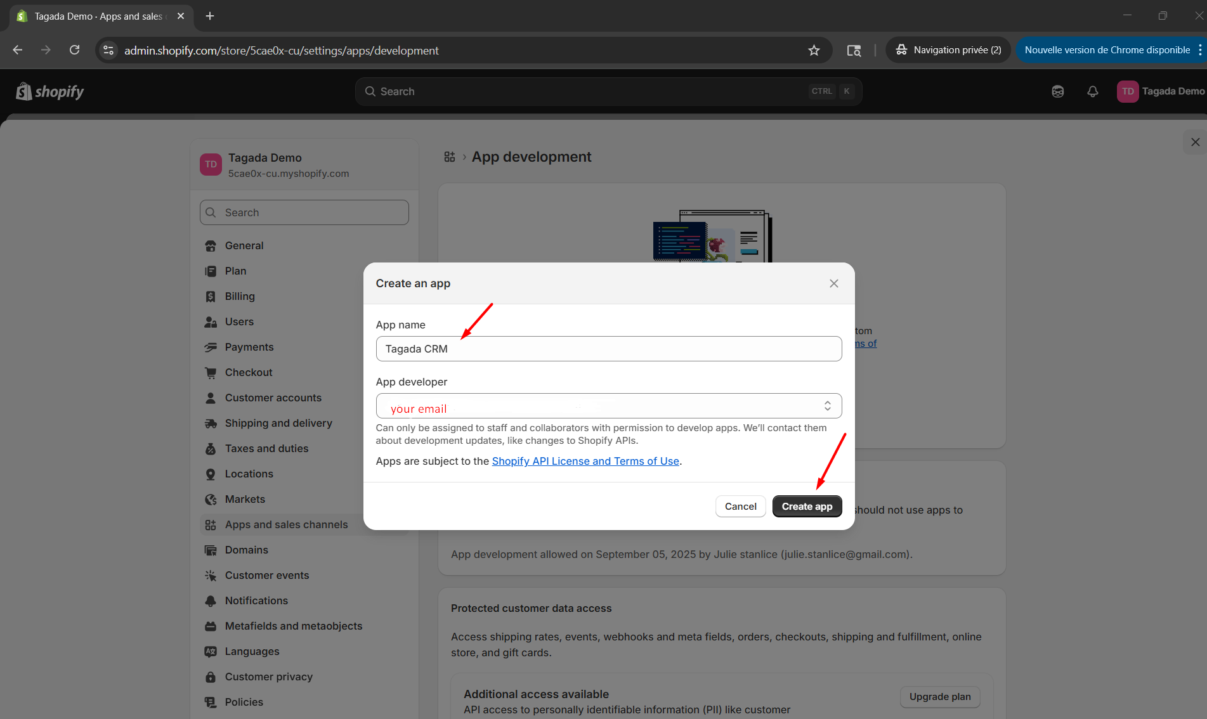Open the Policies icon
The image size is (1207, 719).
(x=211, y=703)
